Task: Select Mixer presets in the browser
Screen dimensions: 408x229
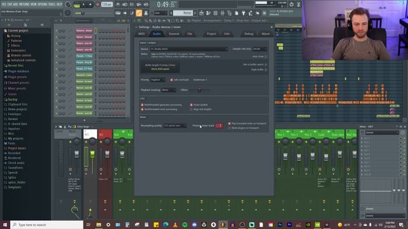Action: [x=17, y=88]
